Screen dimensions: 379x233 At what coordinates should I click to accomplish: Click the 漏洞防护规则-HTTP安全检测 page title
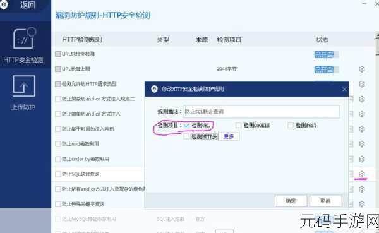click(103, 15)
